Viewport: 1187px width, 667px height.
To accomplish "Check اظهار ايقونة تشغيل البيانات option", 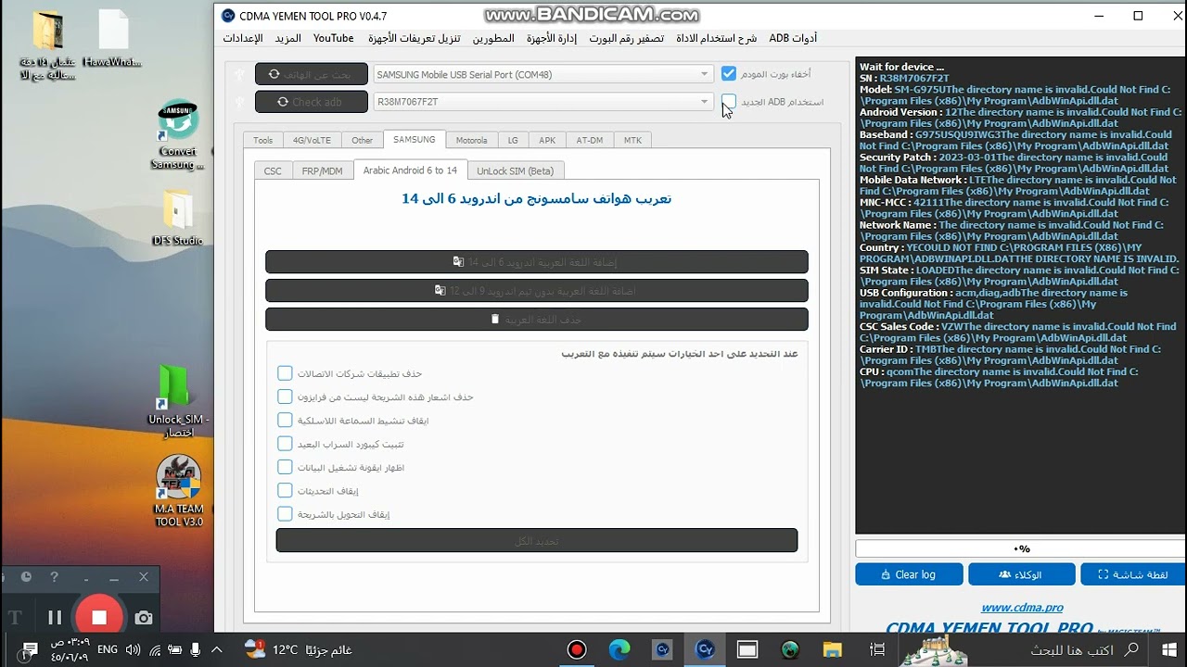I will pos(285,467).
